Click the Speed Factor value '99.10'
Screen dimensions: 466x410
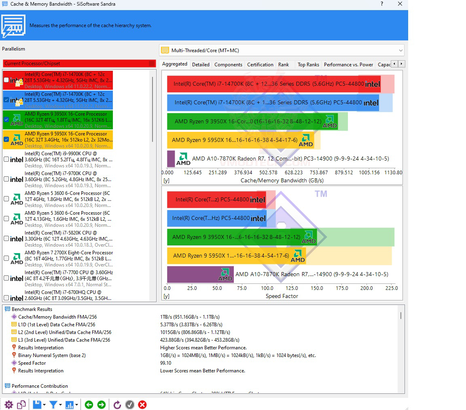[x=165, y=363]
